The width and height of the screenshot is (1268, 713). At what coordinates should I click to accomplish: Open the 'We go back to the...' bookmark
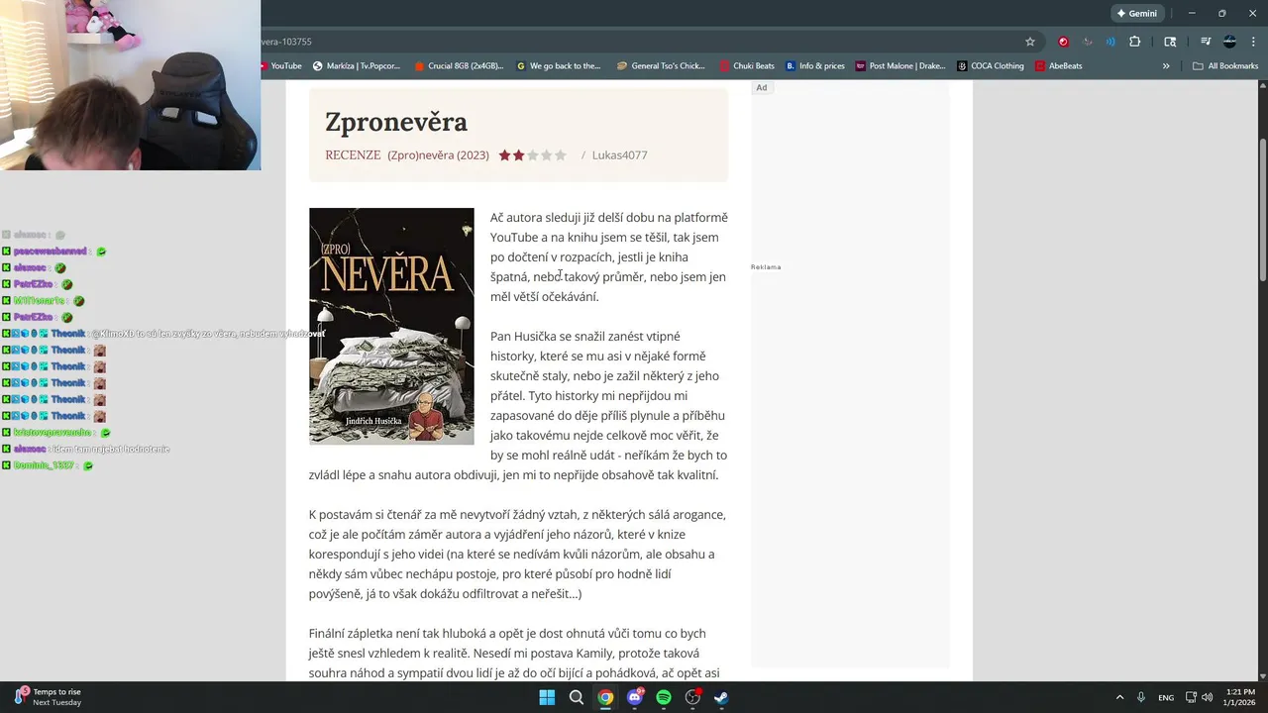(x=560, y=66)
